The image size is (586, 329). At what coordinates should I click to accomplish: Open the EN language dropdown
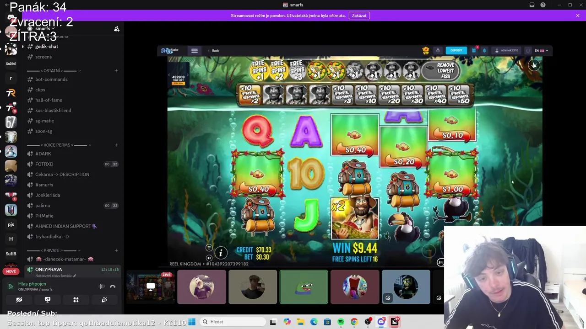(541, 51)
